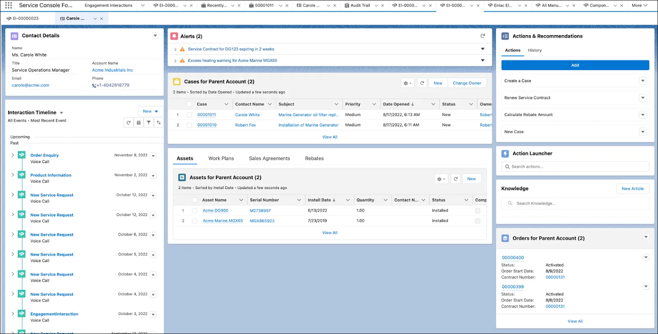Open the Engagement Interactions navigation item
This screenshot has height=334, width=658.
click(x=109, y=5)
